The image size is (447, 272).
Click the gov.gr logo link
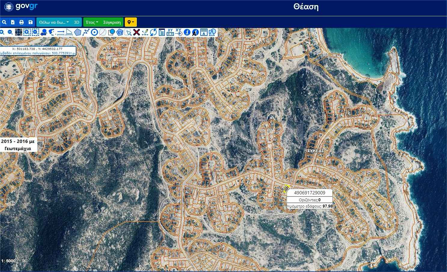pos(21,6)
